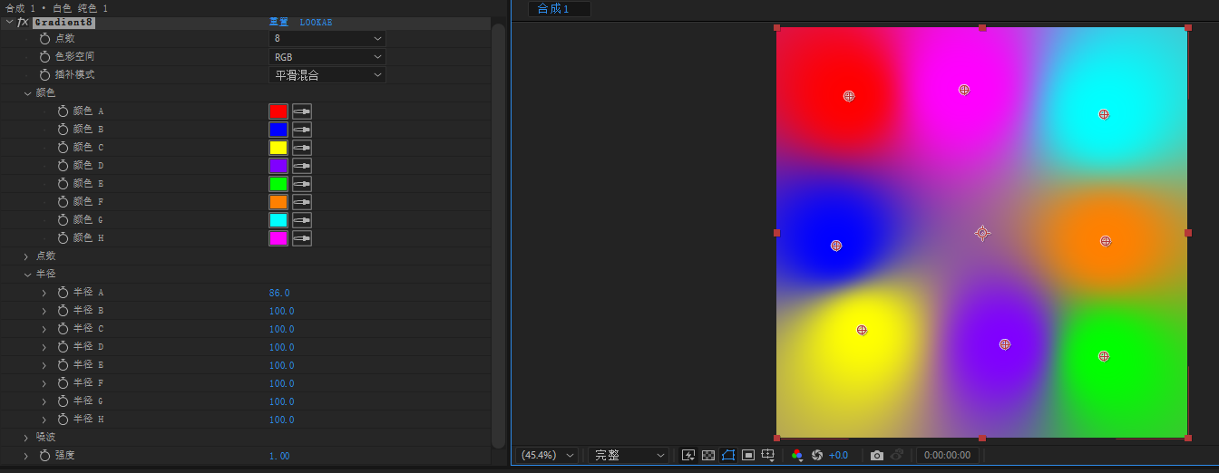Click the stopwatch for 半径 A
1219x473 pixels.
pyautogui.click(x=63, y=293)
